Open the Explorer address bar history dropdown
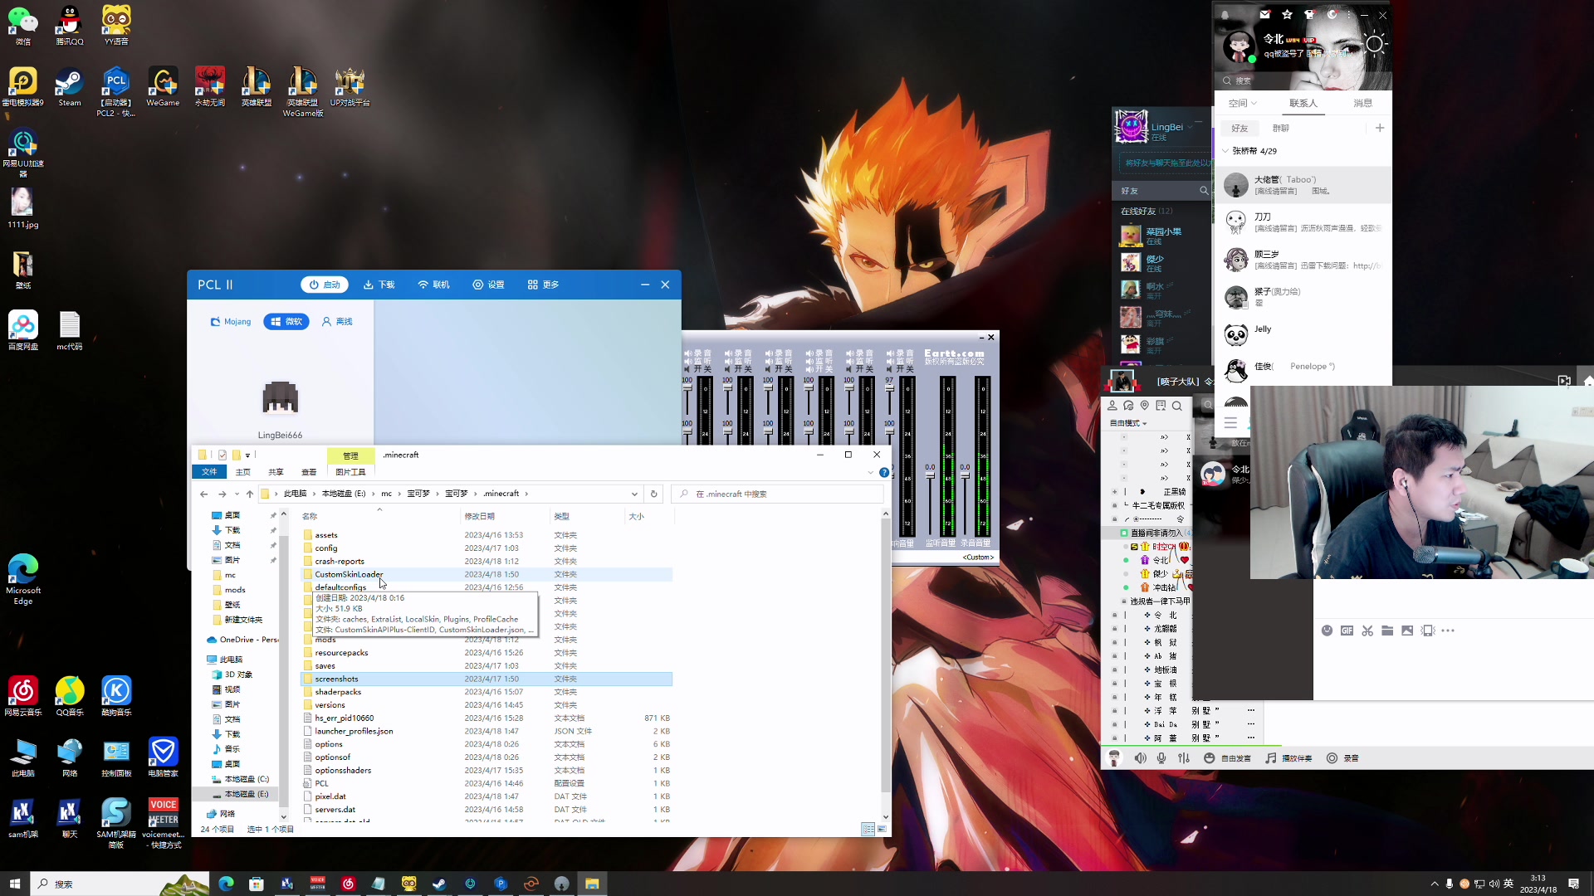The image size is (1594, 896). [634, 494]
